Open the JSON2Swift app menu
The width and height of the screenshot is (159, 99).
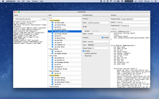[x=11, y=1]
